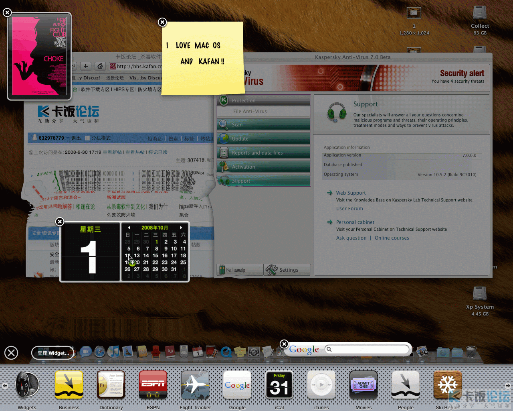Open the iCal calendar icon in the Dock
The width and height of the screenshot is (513, 411).
(x=198, y=352)
